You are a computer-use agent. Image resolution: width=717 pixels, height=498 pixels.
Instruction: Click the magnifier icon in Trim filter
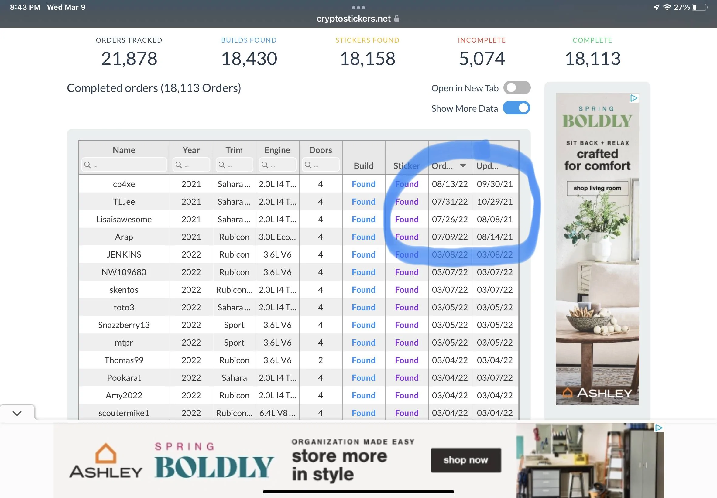pos(221,165)
